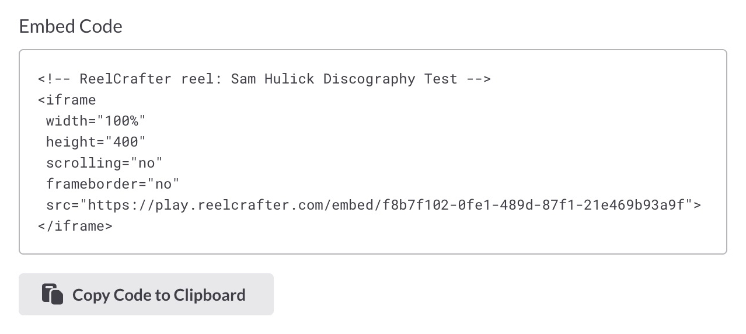Click the "Copy Code to Clipboard" label text
746x334 pixels.
click(x=159, y=295)
